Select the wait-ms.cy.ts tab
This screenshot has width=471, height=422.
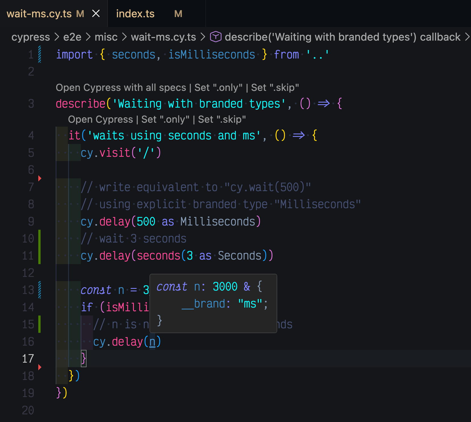pos(39,14)
